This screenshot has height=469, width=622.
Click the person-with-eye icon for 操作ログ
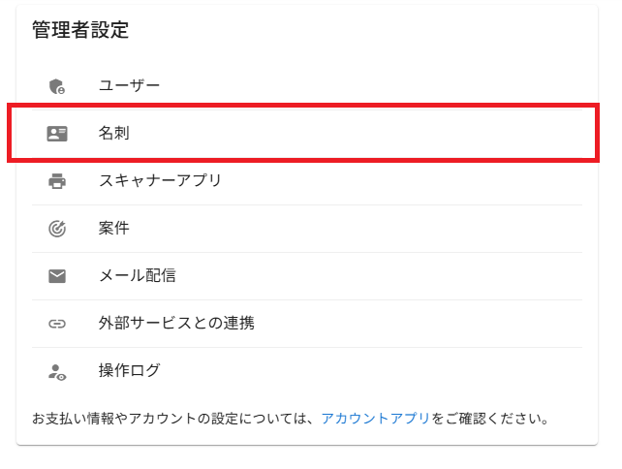[x=57, y=371]
